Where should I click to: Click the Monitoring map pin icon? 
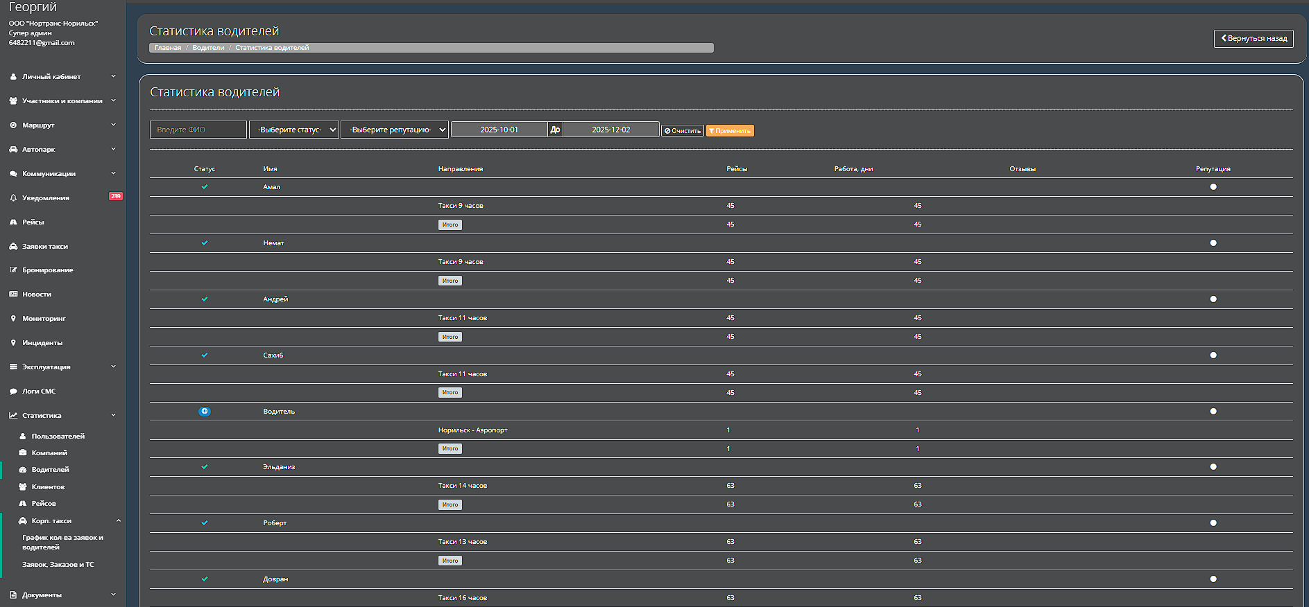(13, 319)
